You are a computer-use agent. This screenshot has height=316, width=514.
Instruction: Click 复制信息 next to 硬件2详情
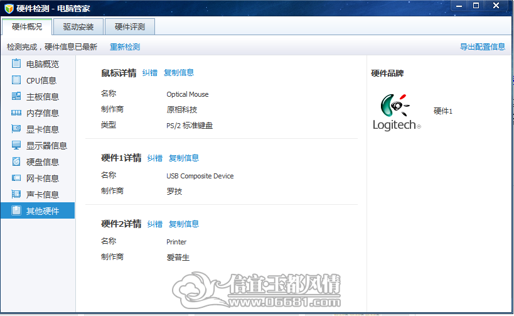point(183,224)
